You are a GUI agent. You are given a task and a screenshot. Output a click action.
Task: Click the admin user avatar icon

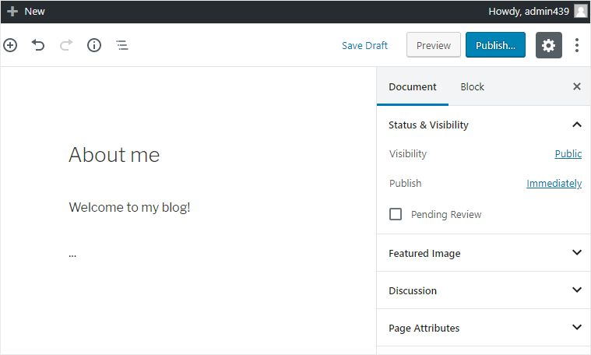tap(581, 11)
